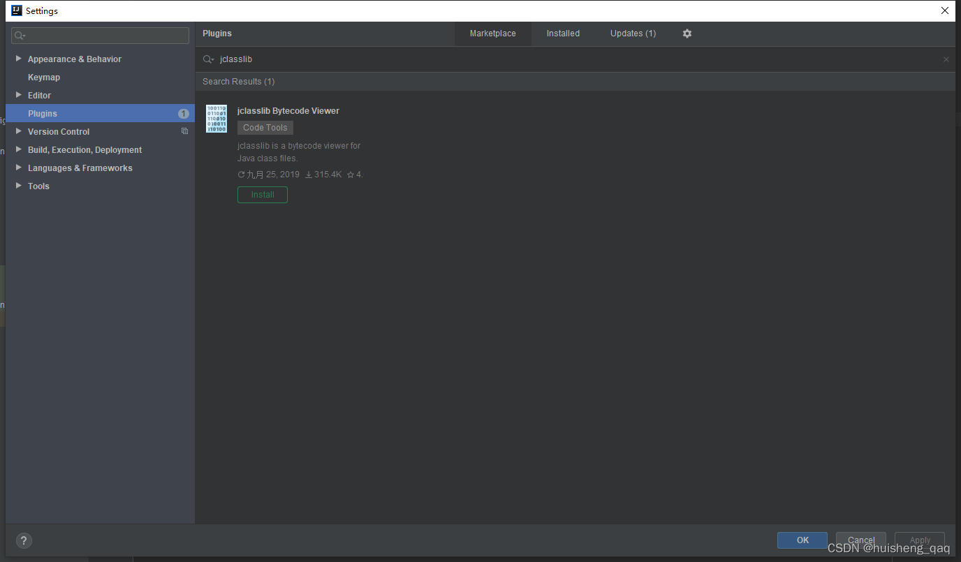Screen dimensions: 961x562
Task: Select Editor in settings tree
Action: click(39, 96)
